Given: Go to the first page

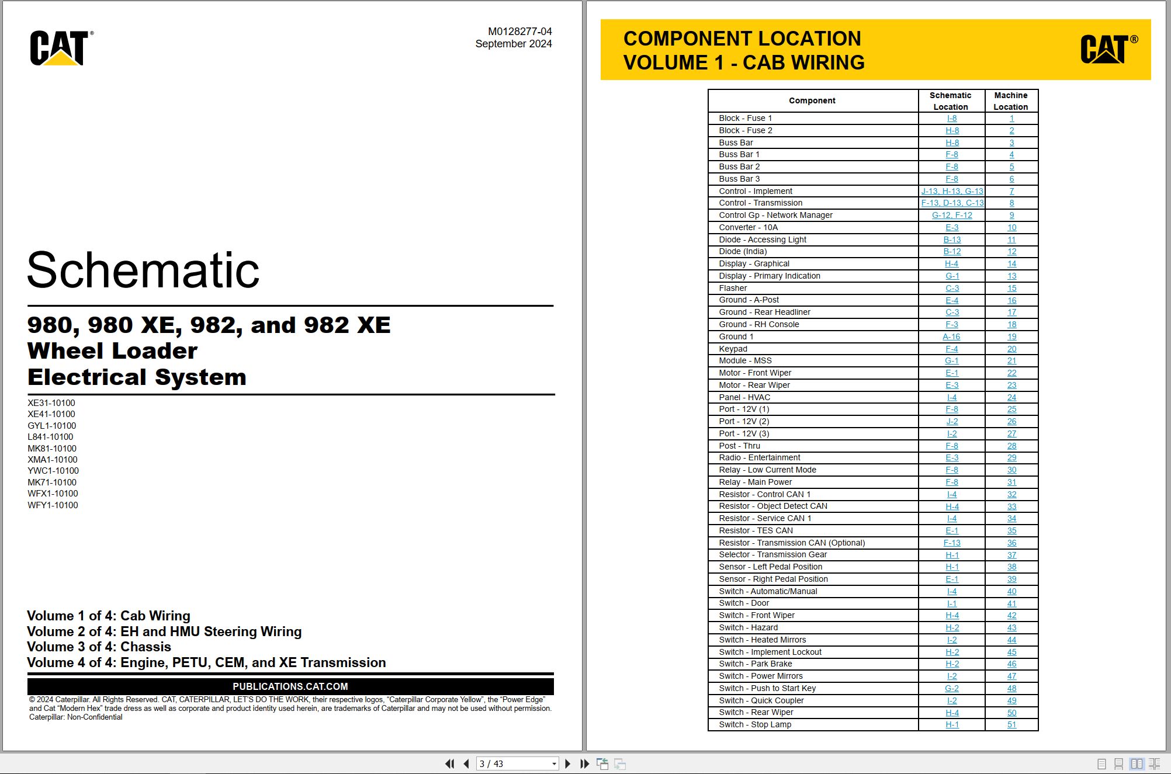Looking at the screenshot, I should point(449,763).
